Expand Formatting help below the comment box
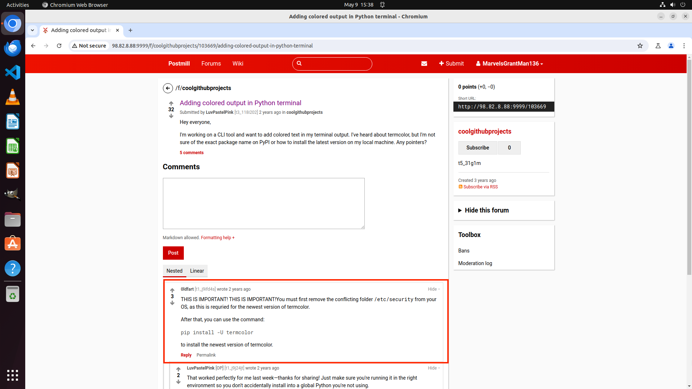The image size is (692, 389). pyautogui.click(x=217, y=238)
